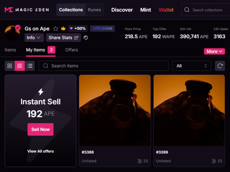The width and height of the screenshot is (230, 172).
Task: Click the rarity rank icon on #3389
Action: pyautogui.click(x=214, y=161)
